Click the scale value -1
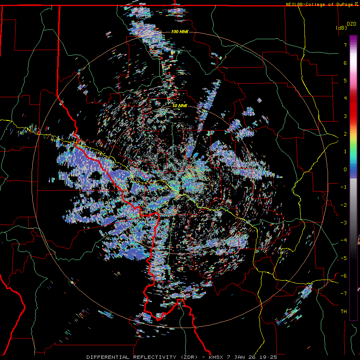 point(344,187)
